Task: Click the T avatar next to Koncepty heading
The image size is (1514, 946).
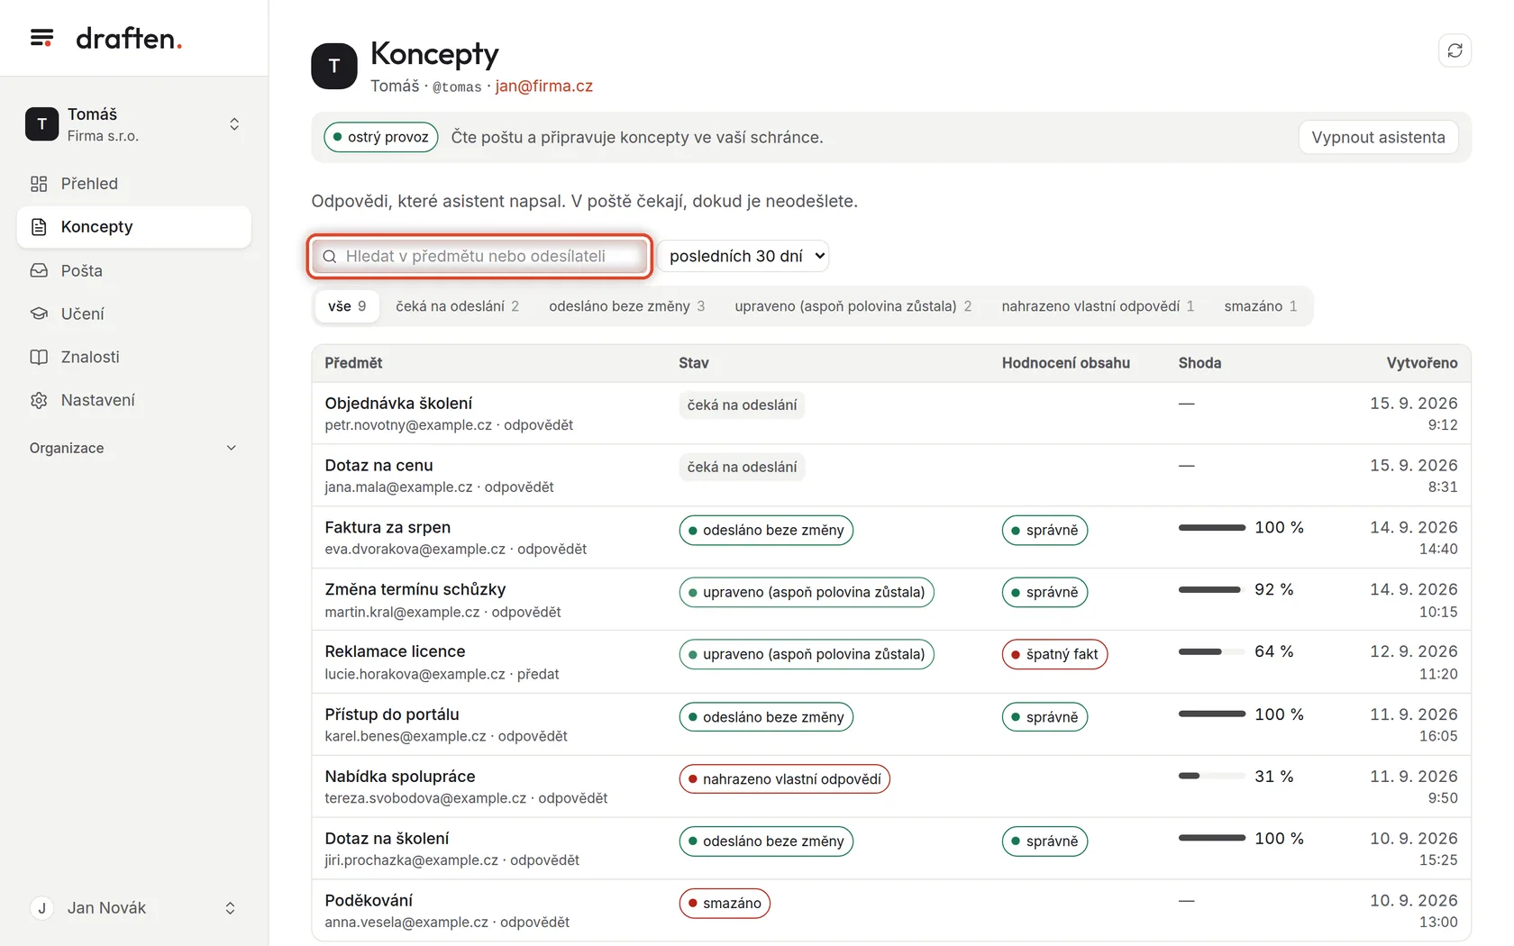Action: coord(334,66)
